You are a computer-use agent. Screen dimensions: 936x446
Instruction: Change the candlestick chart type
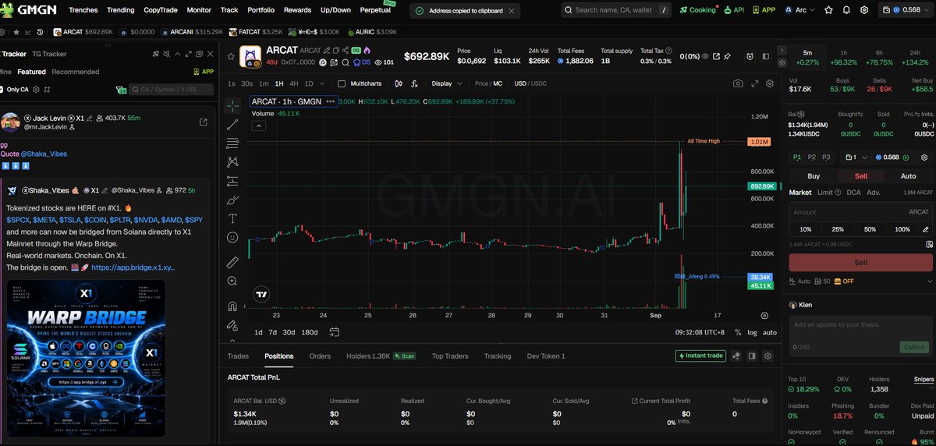399,83
